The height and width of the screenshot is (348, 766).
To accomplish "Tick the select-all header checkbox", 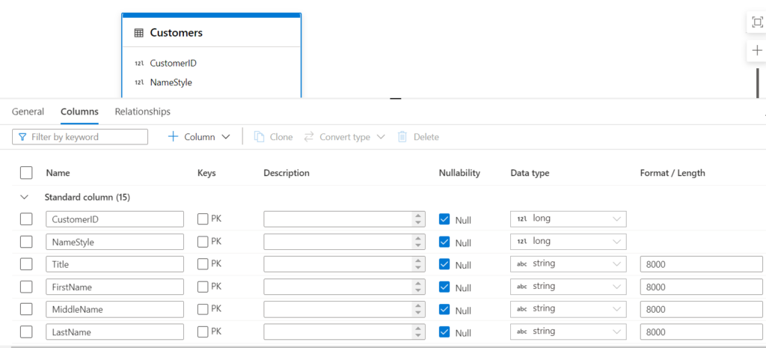I will [x=26, y=173].
